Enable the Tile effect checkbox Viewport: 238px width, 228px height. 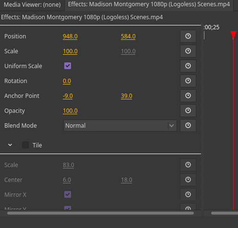(25, 145)
